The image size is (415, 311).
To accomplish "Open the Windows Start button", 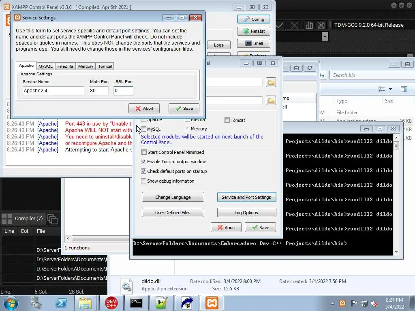I will [x=11, y=303].
